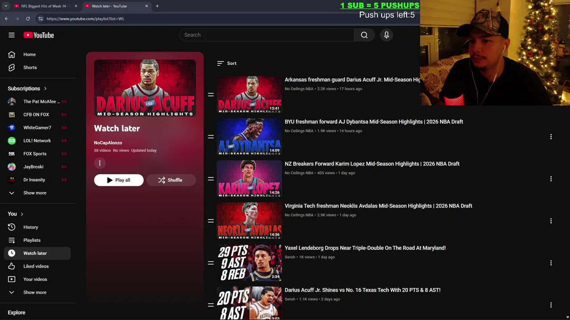This screenshot has height=320, width=570.
Task: Open a new browser tab
Action: (157, 6)
